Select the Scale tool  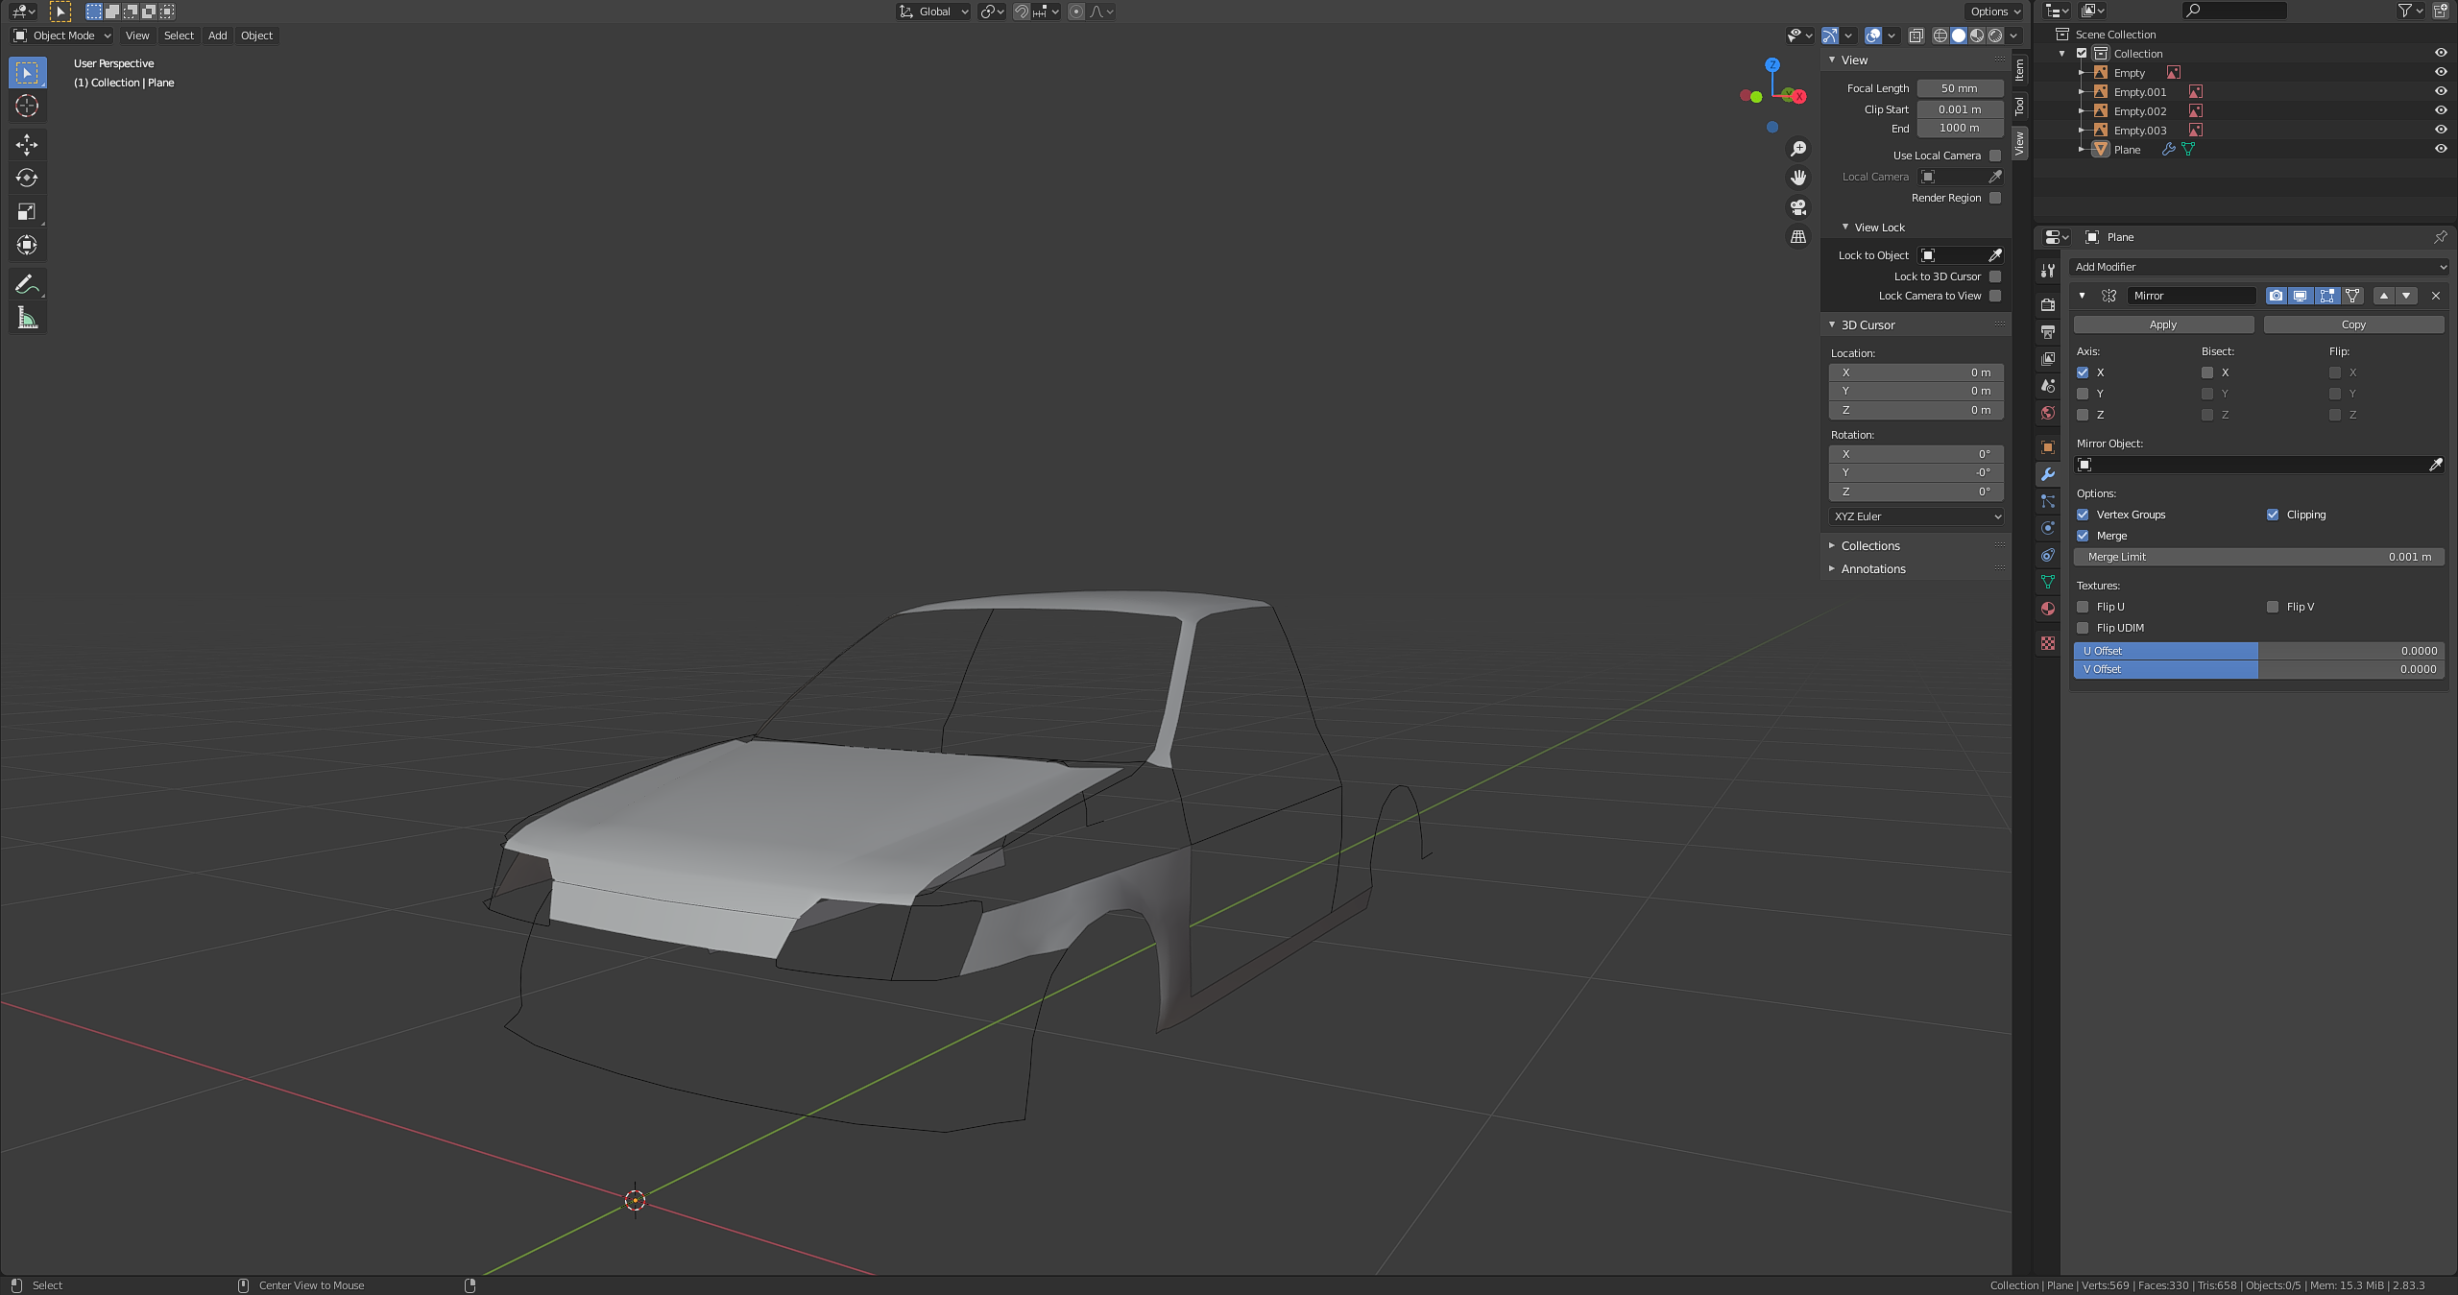coord(27,211)
